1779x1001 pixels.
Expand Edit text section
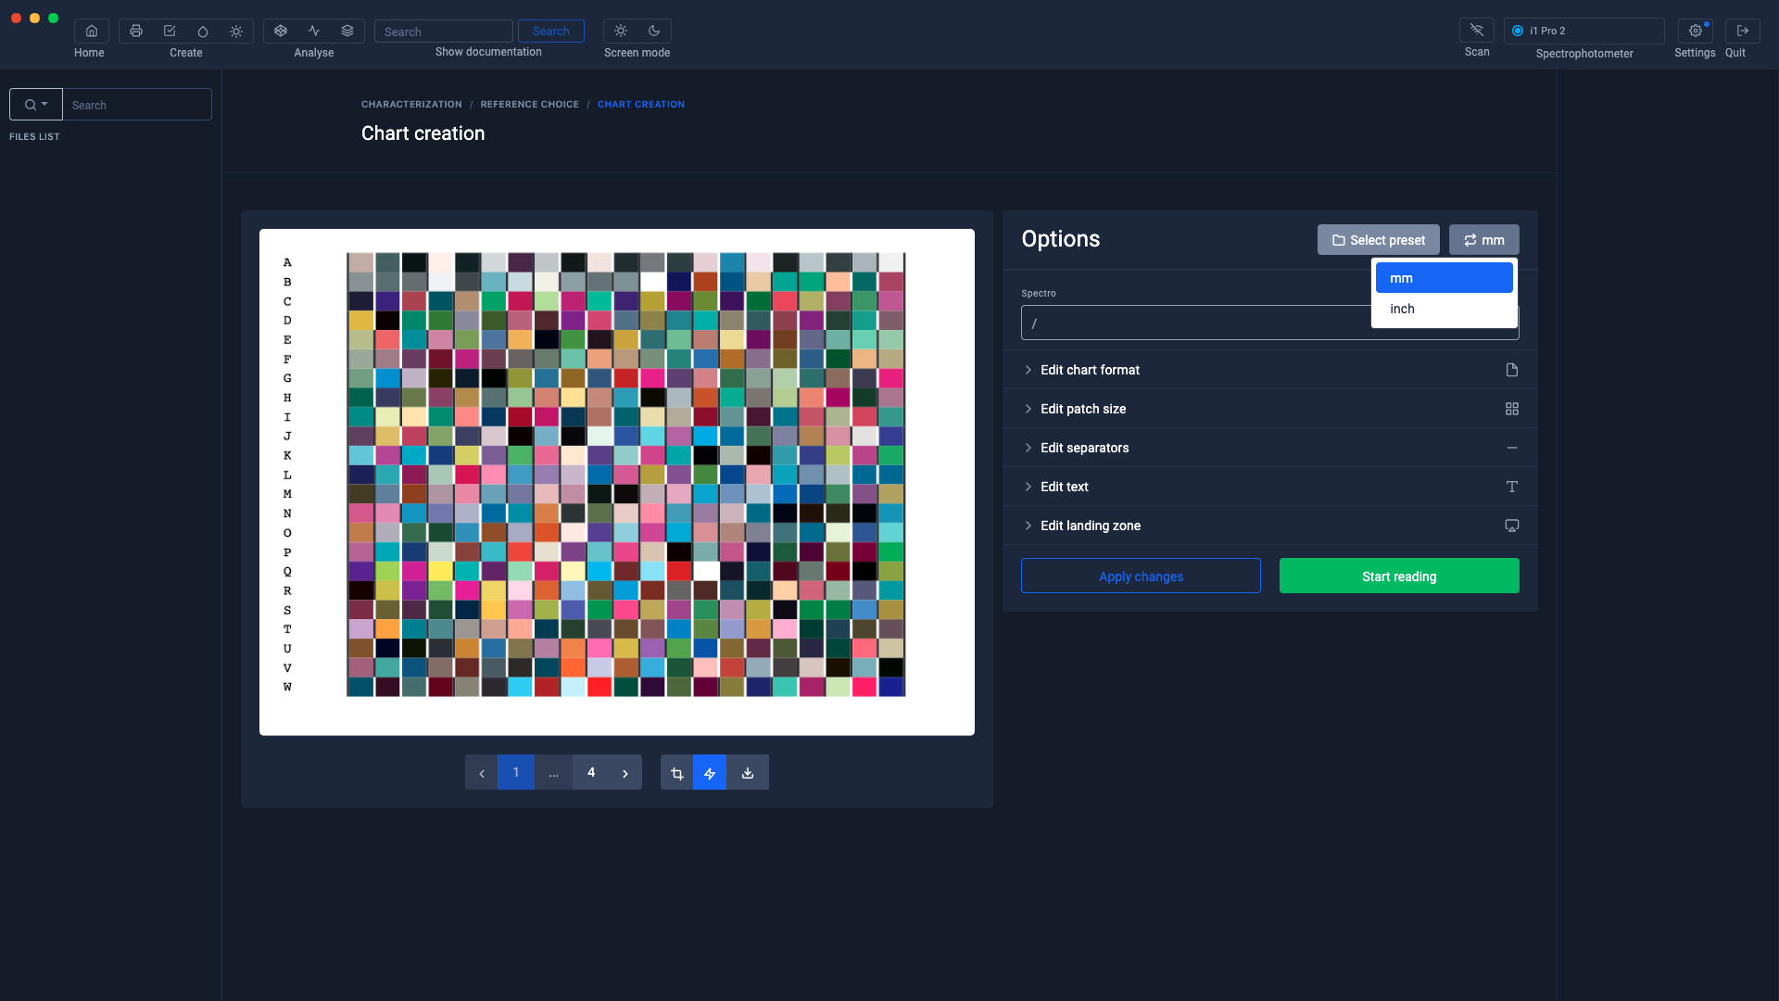(x=1270, y=487)
